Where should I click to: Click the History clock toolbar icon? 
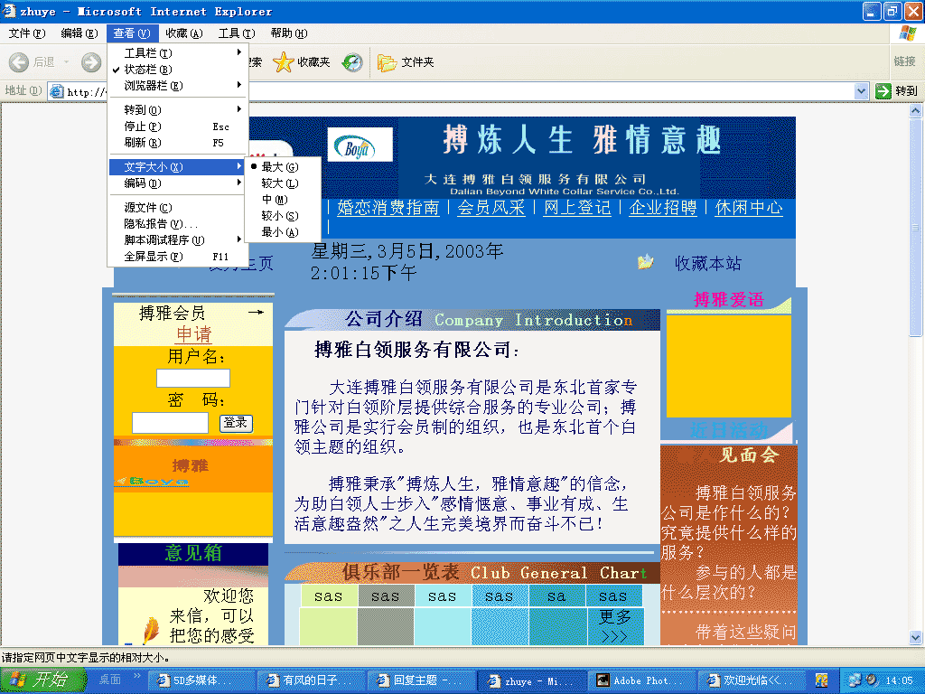(x=352, y=62)
